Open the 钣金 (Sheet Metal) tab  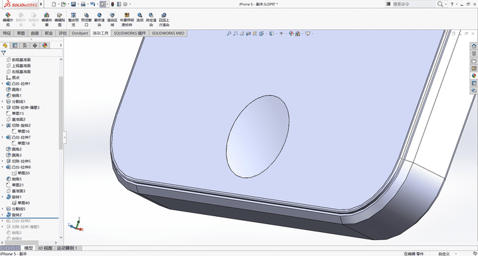(48, 33)
